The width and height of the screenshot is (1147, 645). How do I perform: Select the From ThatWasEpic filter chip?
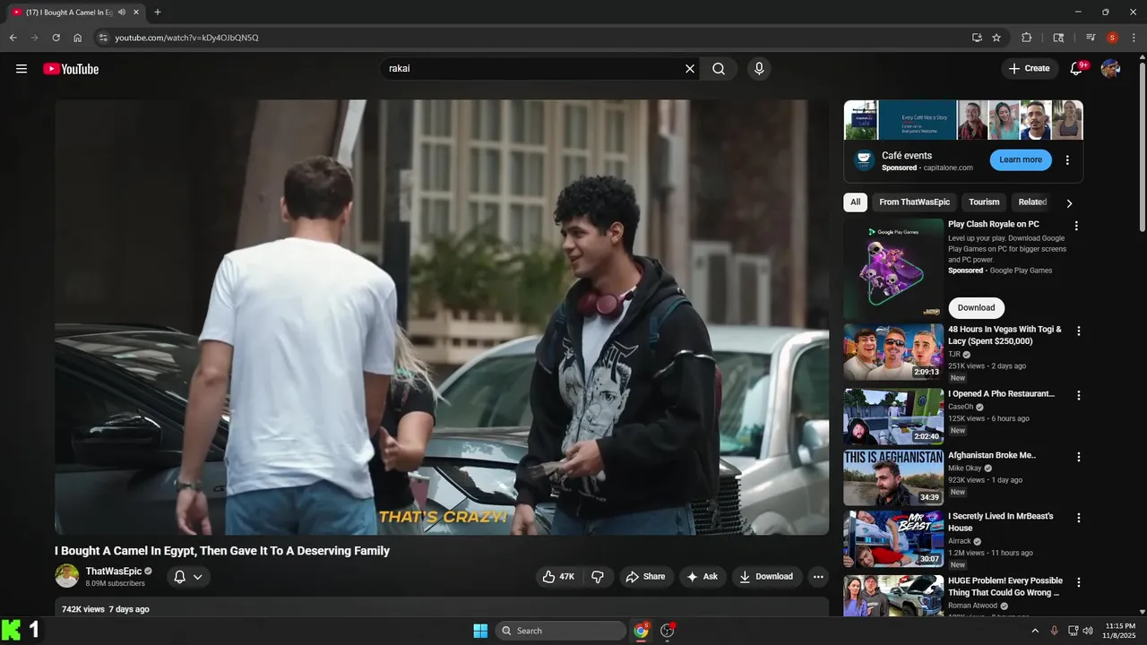point(914,202)
